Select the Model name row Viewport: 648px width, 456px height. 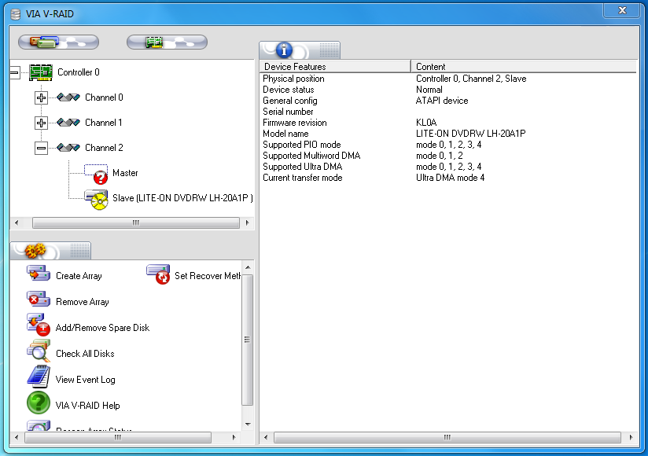click(448, 134)
